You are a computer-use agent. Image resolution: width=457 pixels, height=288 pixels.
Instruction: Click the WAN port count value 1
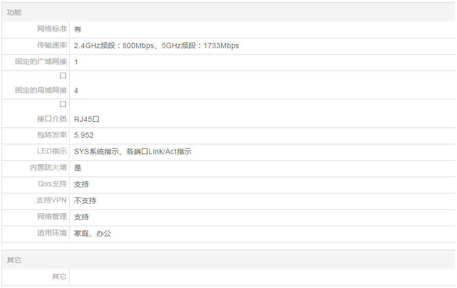[x=76, y=62]
